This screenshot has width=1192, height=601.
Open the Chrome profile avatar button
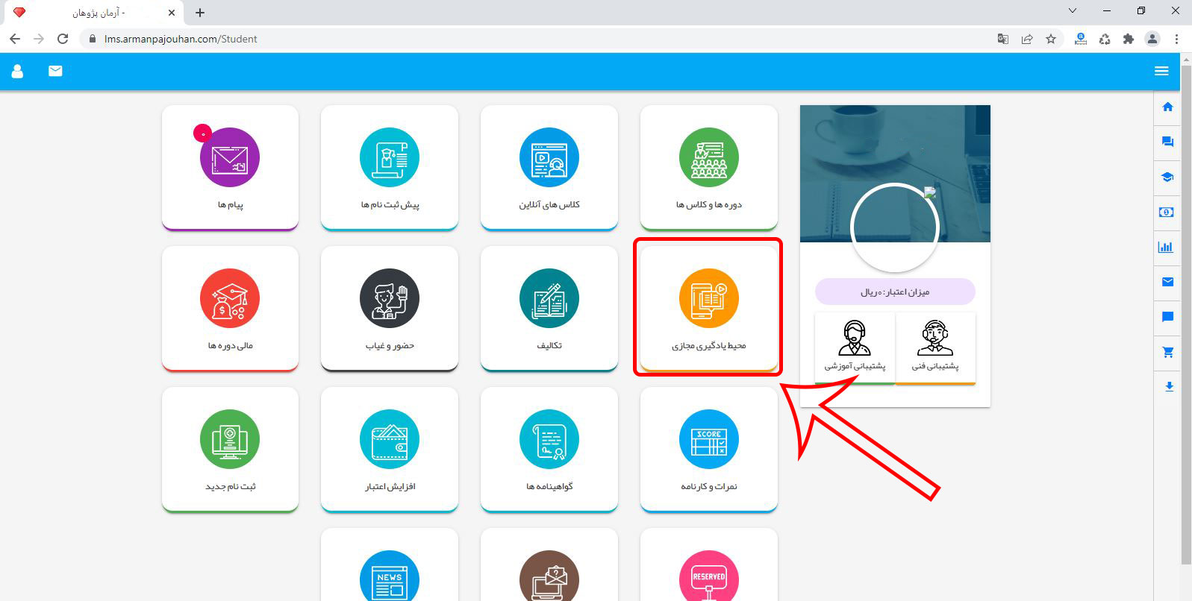(x=1152, y=39)
